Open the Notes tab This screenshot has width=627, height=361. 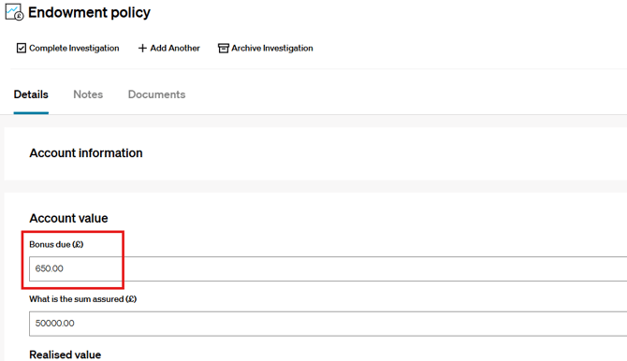click(x=88, y=94)
